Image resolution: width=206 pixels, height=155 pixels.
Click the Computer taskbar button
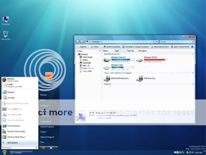click(21, 153)
